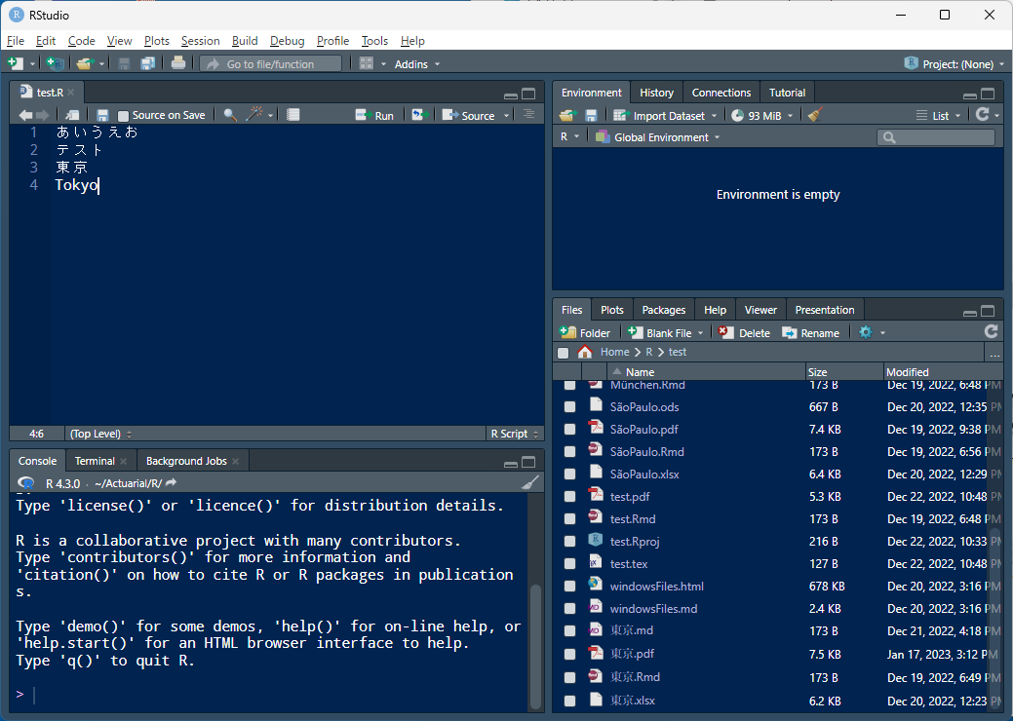1013x721 pixels.
Task: Click the Rename button in Files pane
Action: (x=812, y=331)
